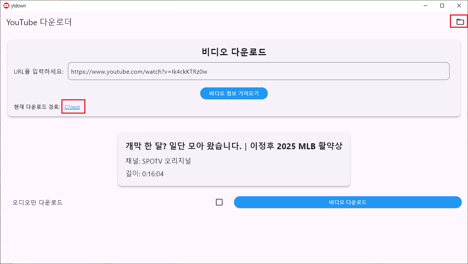This screenshot has width=468, height=264.
Task: Open the download folder icon at top right
Action: tap(460, 22)
